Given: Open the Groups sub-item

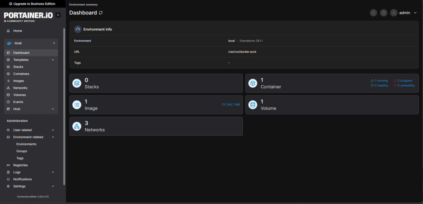Looking at the screenshot, I should click(21, 151).
